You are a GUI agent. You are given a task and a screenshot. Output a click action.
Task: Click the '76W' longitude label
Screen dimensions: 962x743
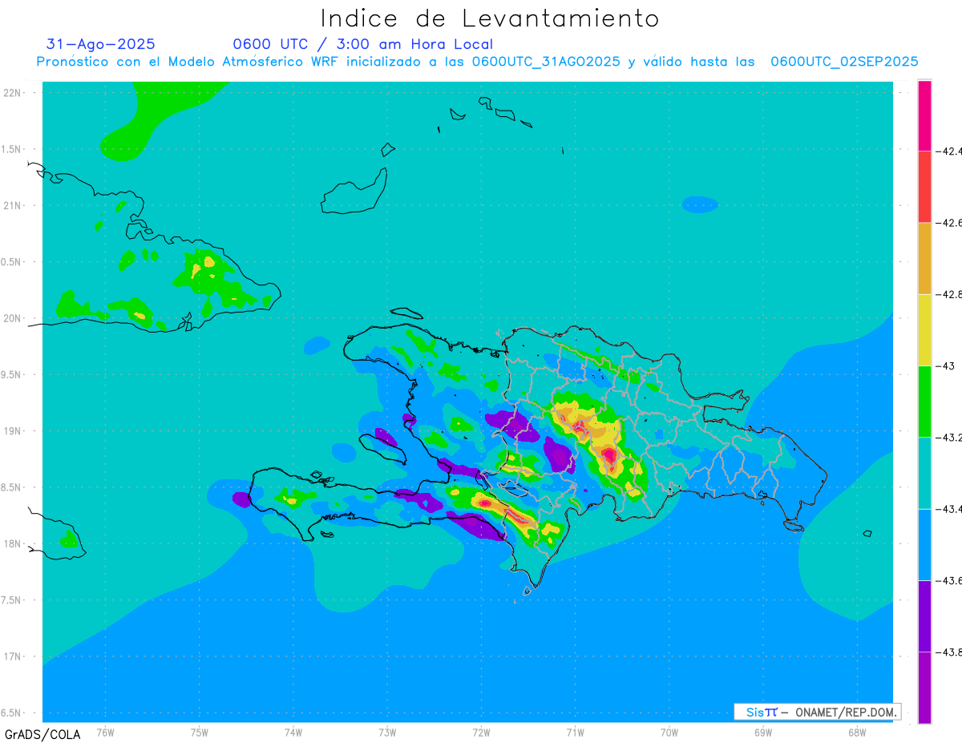click(105, 733)
